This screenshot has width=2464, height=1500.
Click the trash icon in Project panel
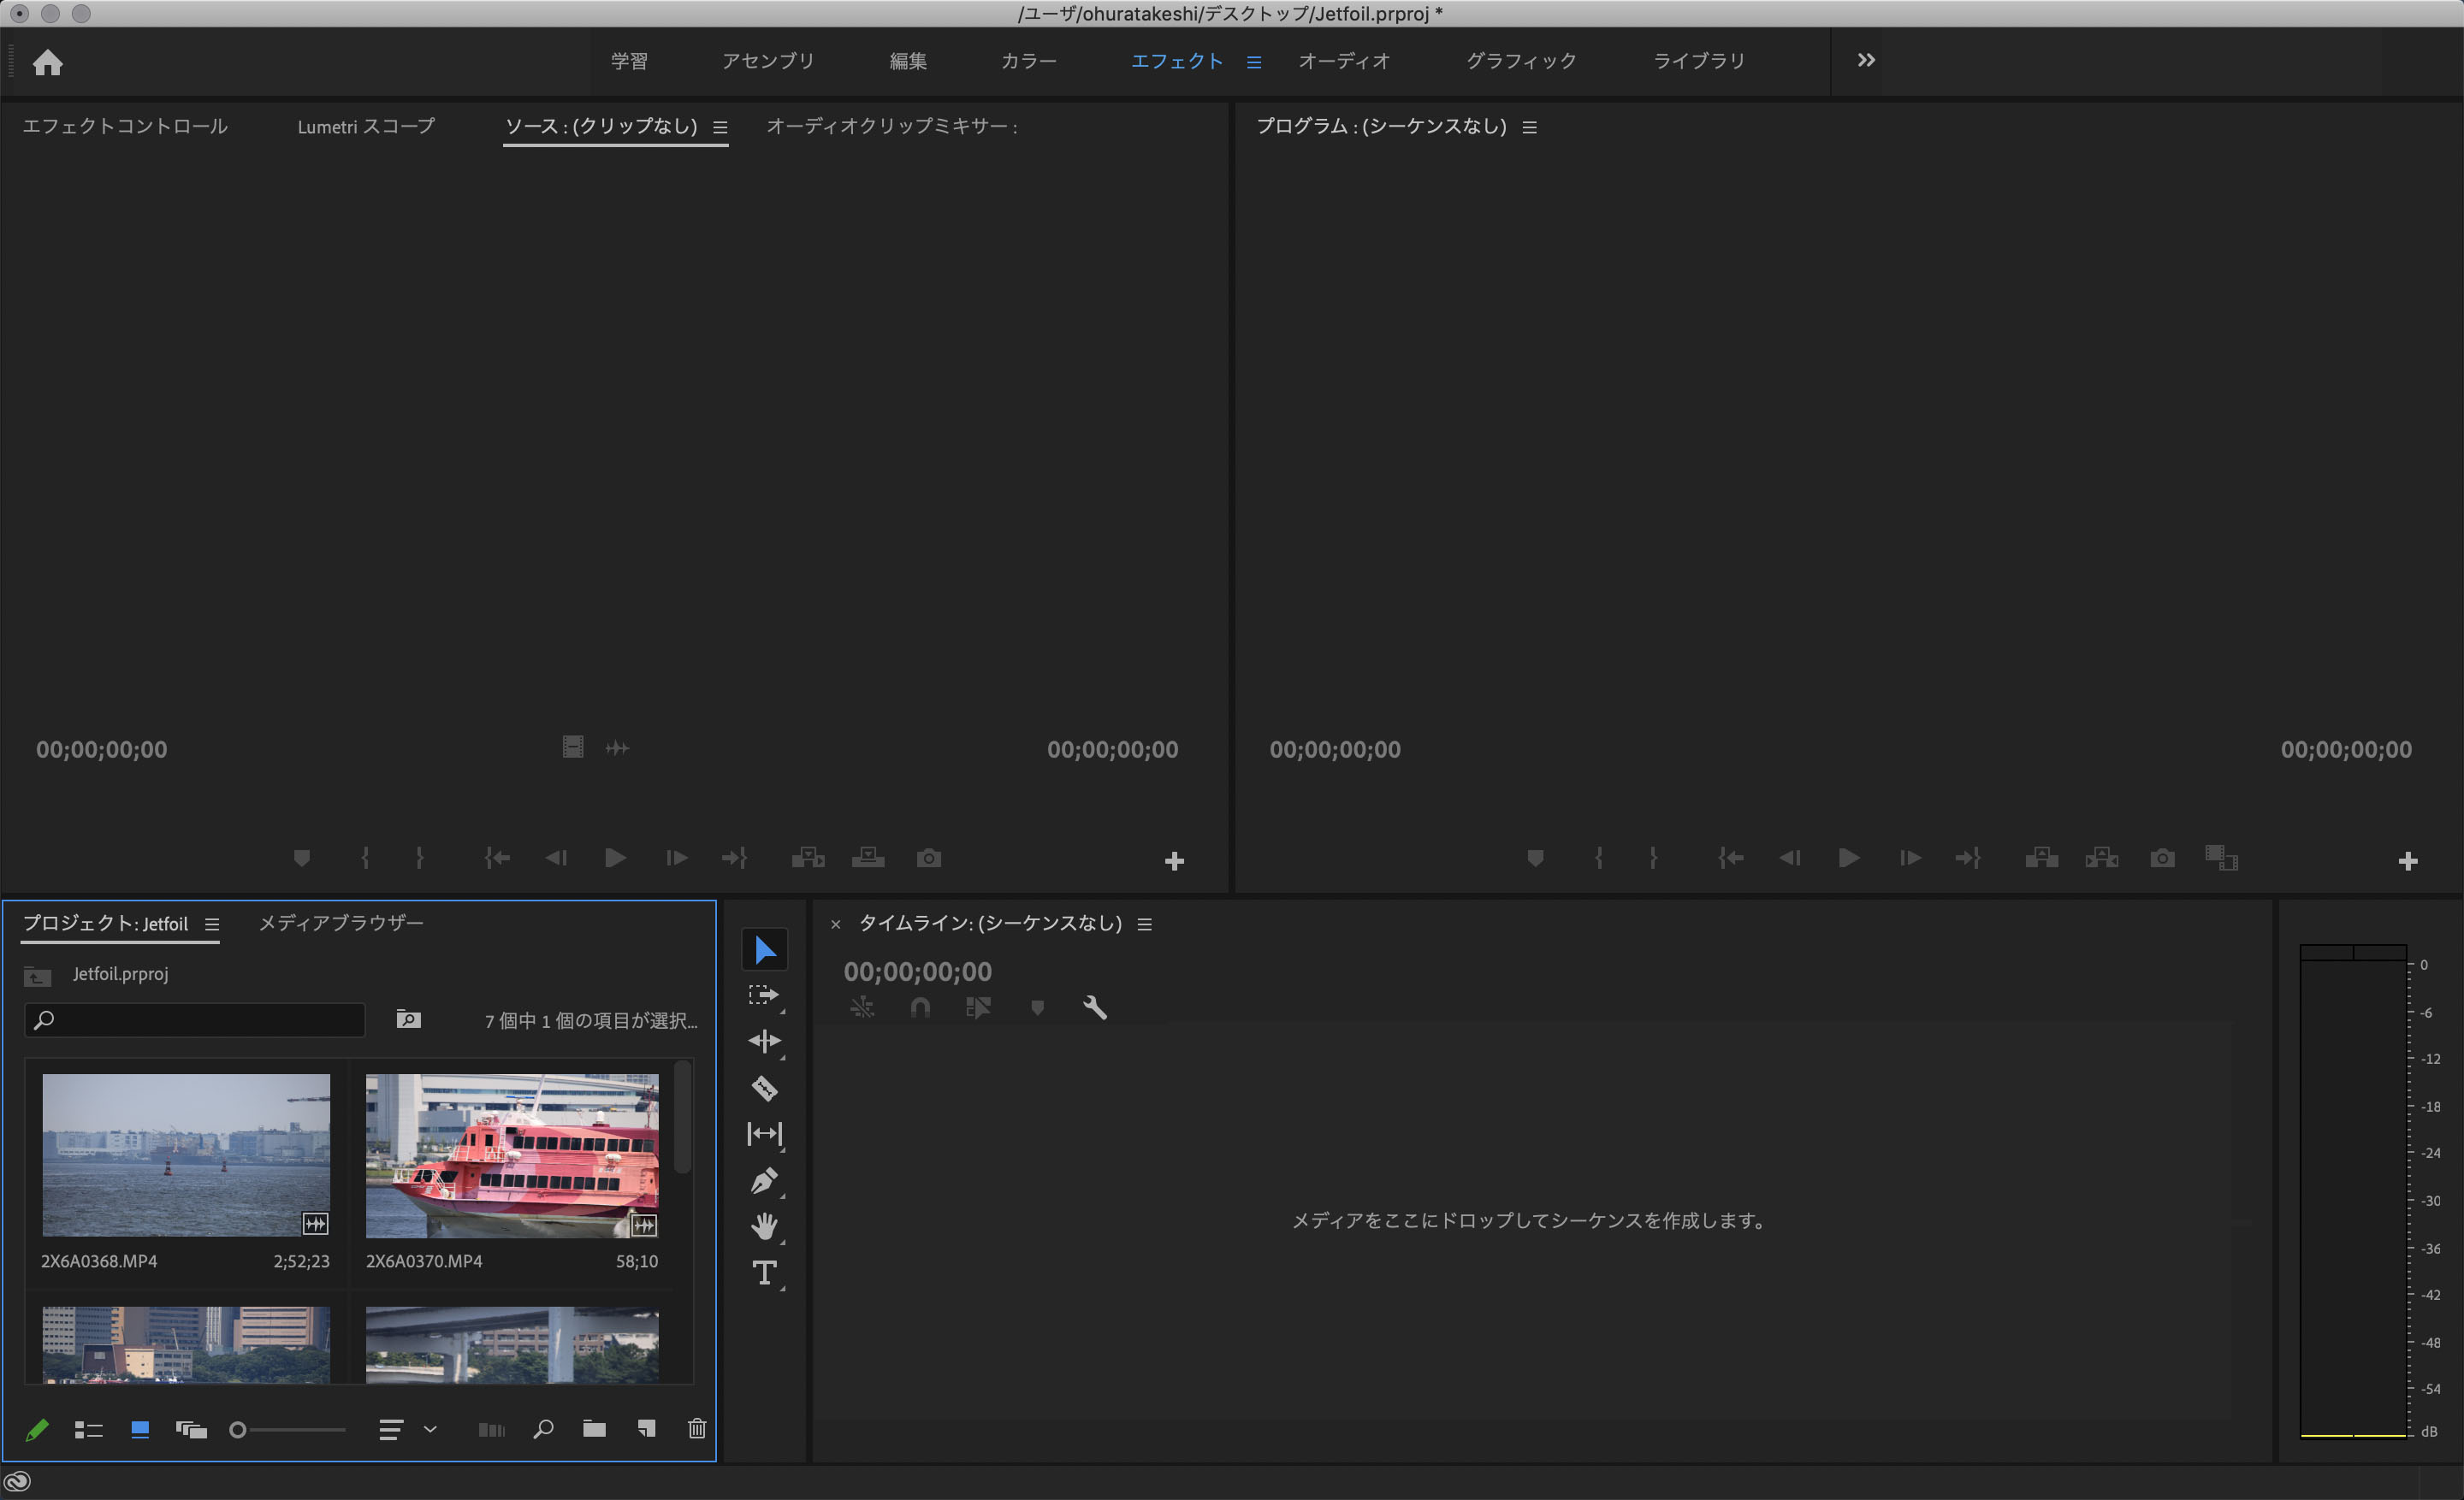pyautogui.click(x=697, y=1429)
